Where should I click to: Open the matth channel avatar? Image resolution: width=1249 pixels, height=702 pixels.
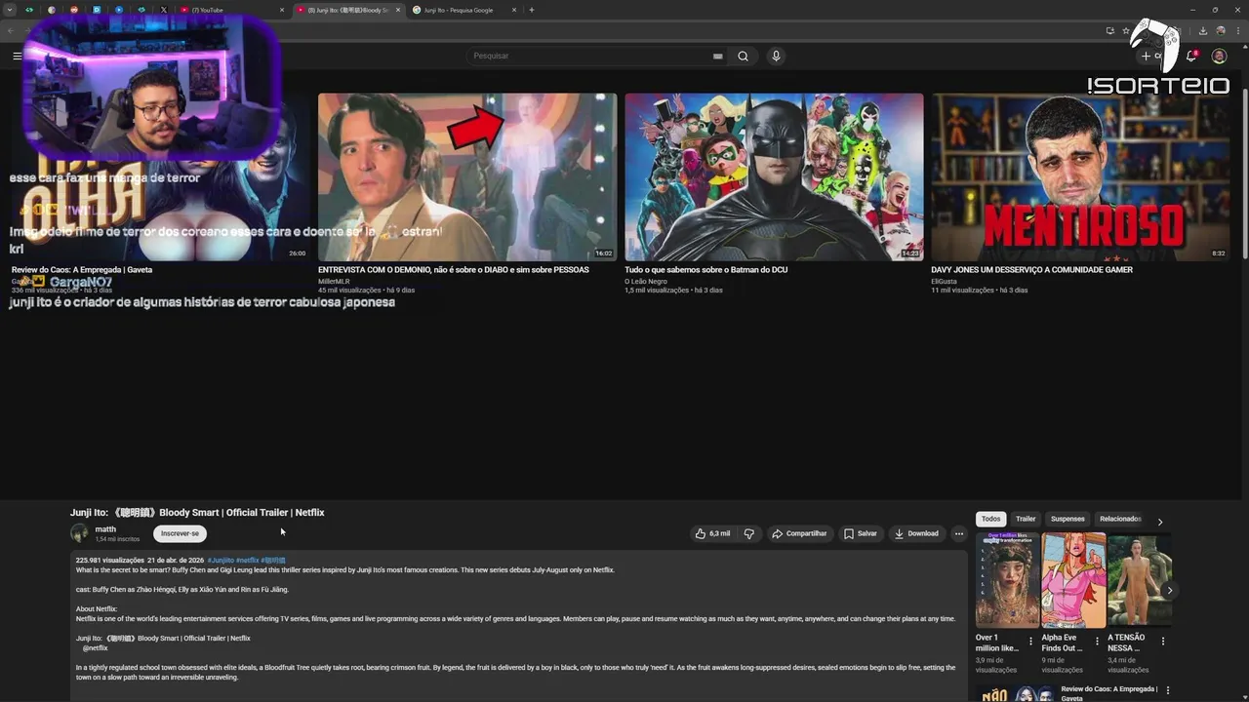click(x=79, y=533)
